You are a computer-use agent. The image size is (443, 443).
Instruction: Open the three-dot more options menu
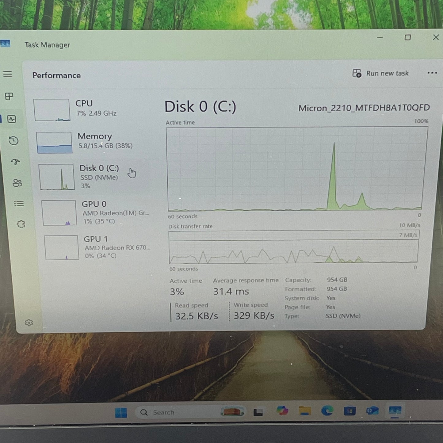(x=432, y=73)
